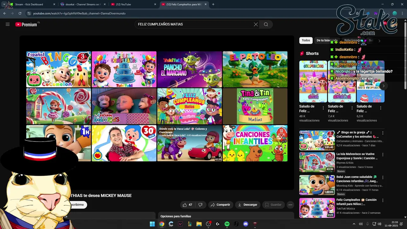The height and width of the screenshot is (229, 407).
Task: Open Pancho El Marciano endscreen suggestion
Action: [190, 69]
